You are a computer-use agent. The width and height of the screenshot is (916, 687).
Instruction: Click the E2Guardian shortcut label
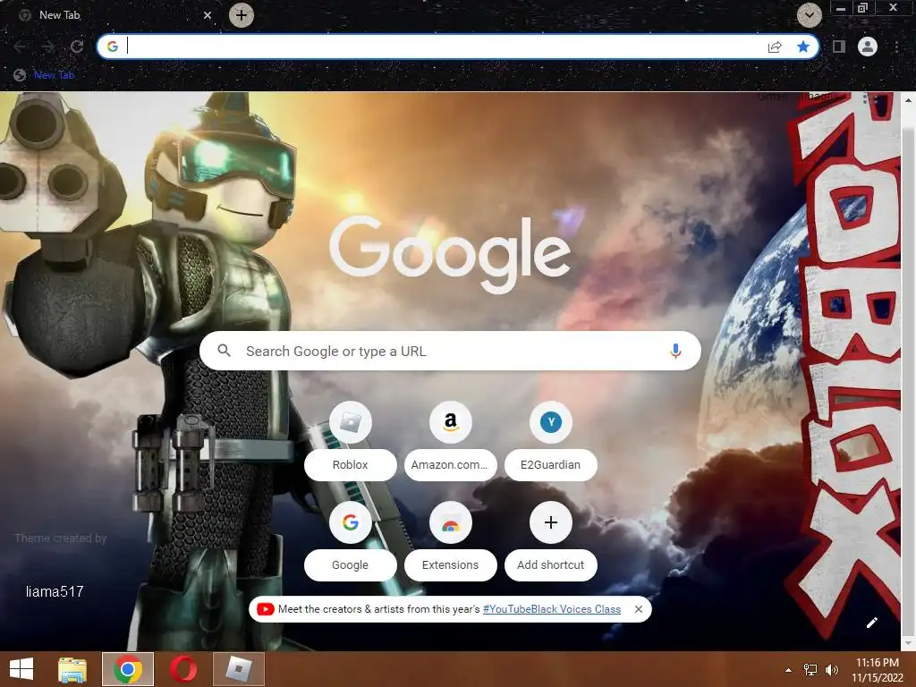pos(550,465)
